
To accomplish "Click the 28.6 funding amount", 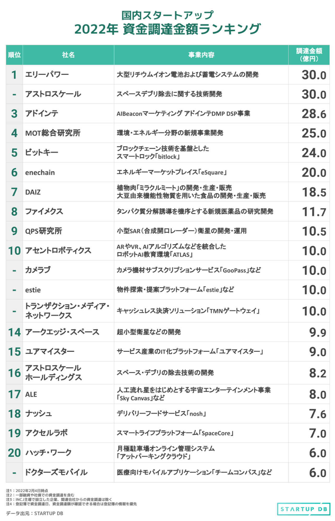I will point(314,114).
